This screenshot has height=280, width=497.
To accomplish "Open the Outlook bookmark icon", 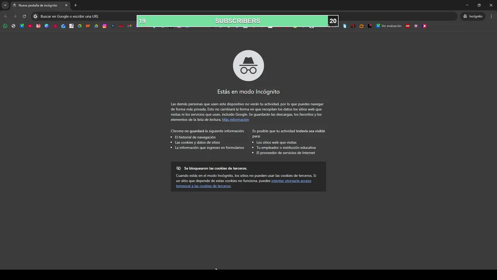I will tap(63, 26).
